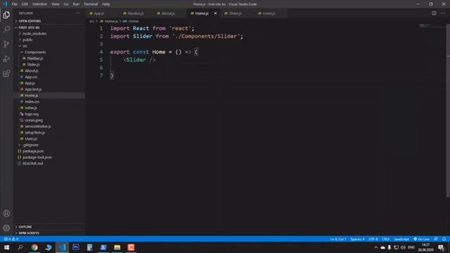Click errors and warnings status indicator
Viewport: 450px width, 253px height.
(11, 239)
